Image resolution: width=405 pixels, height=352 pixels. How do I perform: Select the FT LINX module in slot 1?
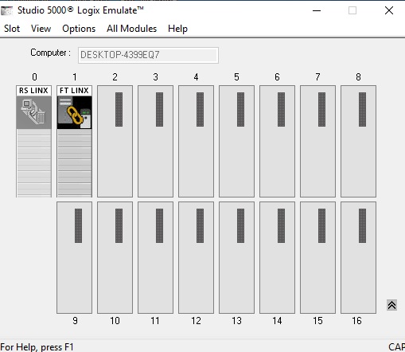click(x=74, y=141)
